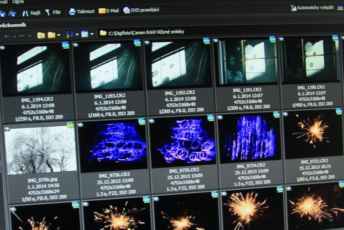Open the Najít search tool
Image resolution: width=344 pixels, height=230 pixels.
coord(31,13)
